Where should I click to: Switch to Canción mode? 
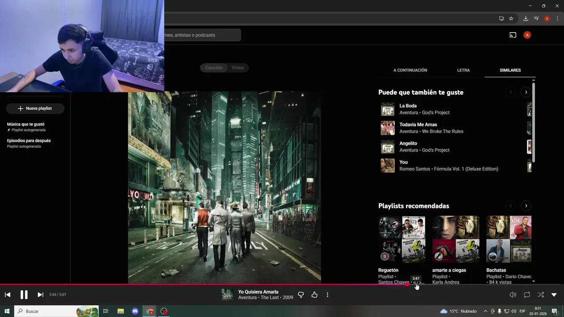coord(214,67)
